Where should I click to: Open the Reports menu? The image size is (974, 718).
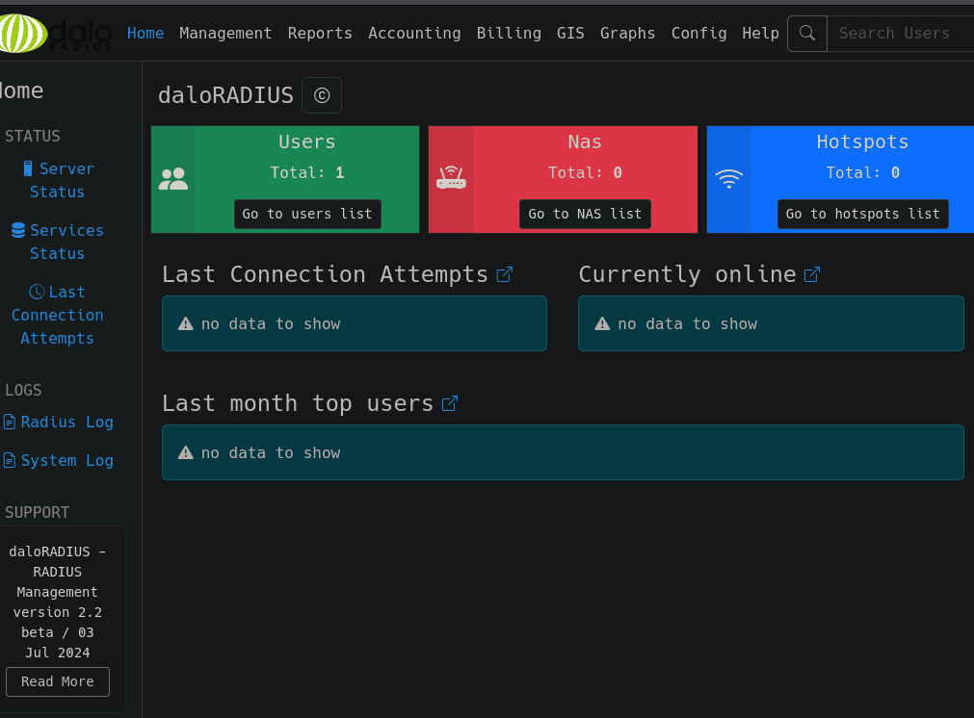(320, 33)
